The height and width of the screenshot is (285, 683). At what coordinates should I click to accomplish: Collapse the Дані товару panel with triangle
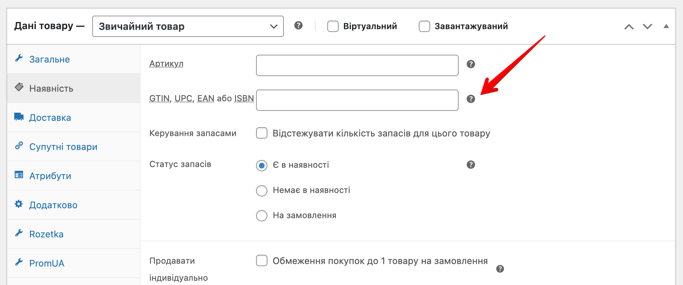tap(666, 26)
